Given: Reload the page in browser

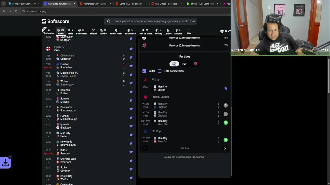Looking at the screenshot, I should [16, 11].
